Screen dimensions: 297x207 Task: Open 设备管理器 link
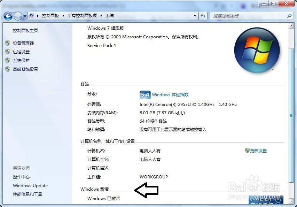(x=23, y=43)
